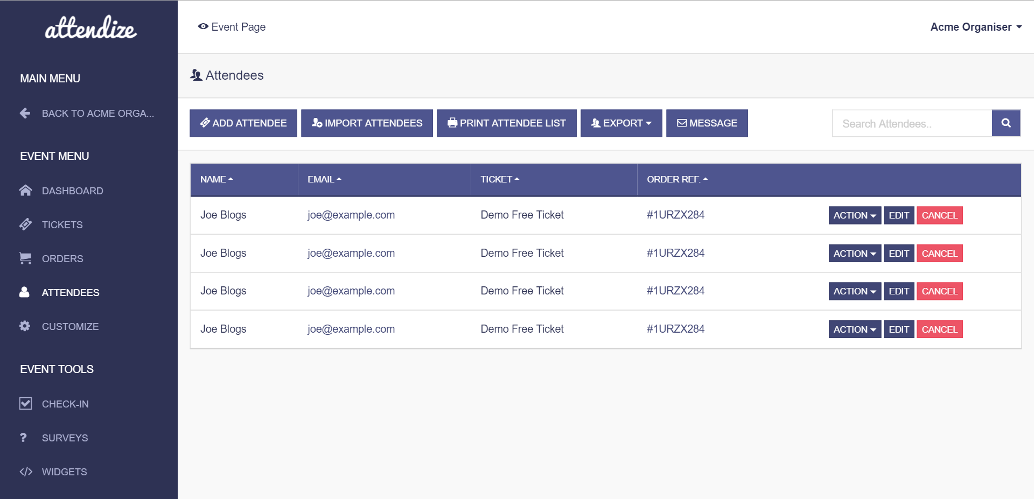
Task: Click the Dashboard home icon in sidebar
Action: 25,191
